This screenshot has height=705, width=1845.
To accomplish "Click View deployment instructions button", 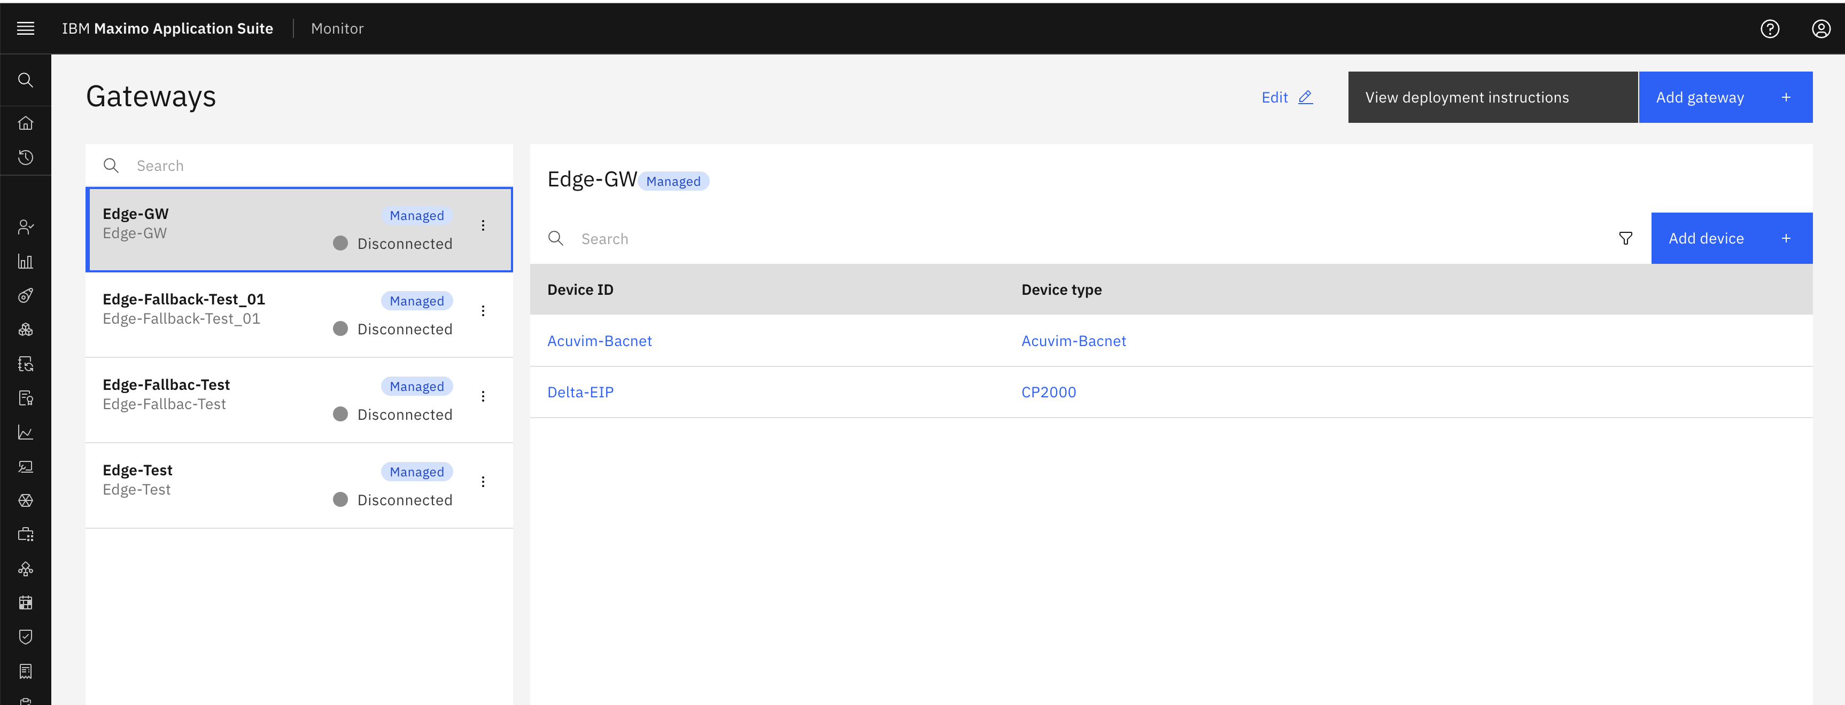I will 1493,97.
